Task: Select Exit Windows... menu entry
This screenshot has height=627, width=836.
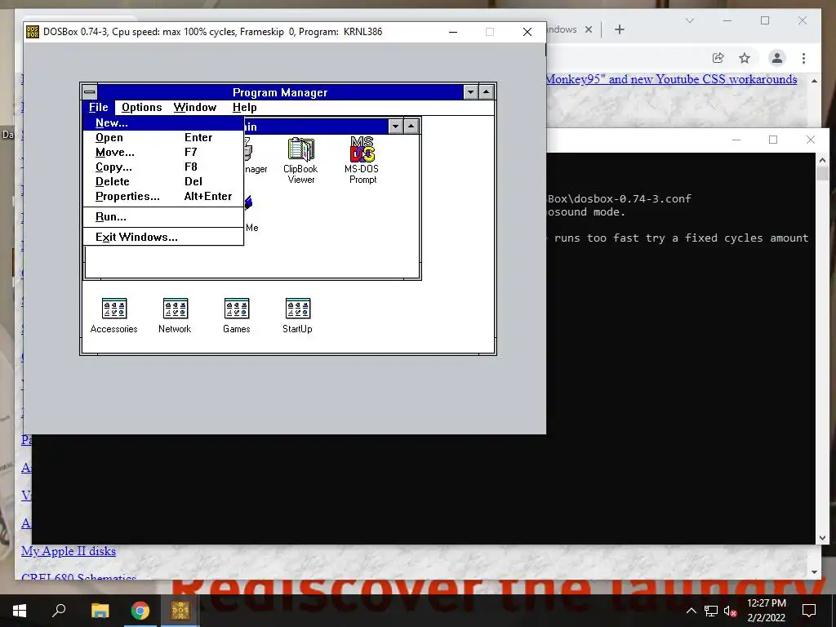Action: (163, 238)
